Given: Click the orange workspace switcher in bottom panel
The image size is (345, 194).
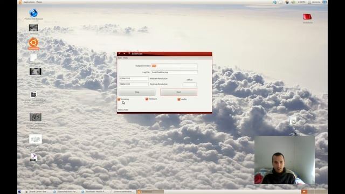Looking at the screenshot, I should 304,192.
